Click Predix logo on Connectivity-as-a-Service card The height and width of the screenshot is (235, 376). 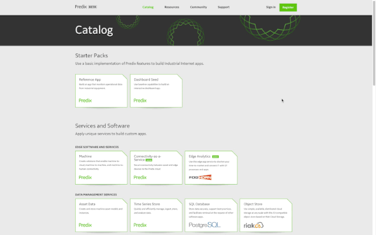coord(140,178)
